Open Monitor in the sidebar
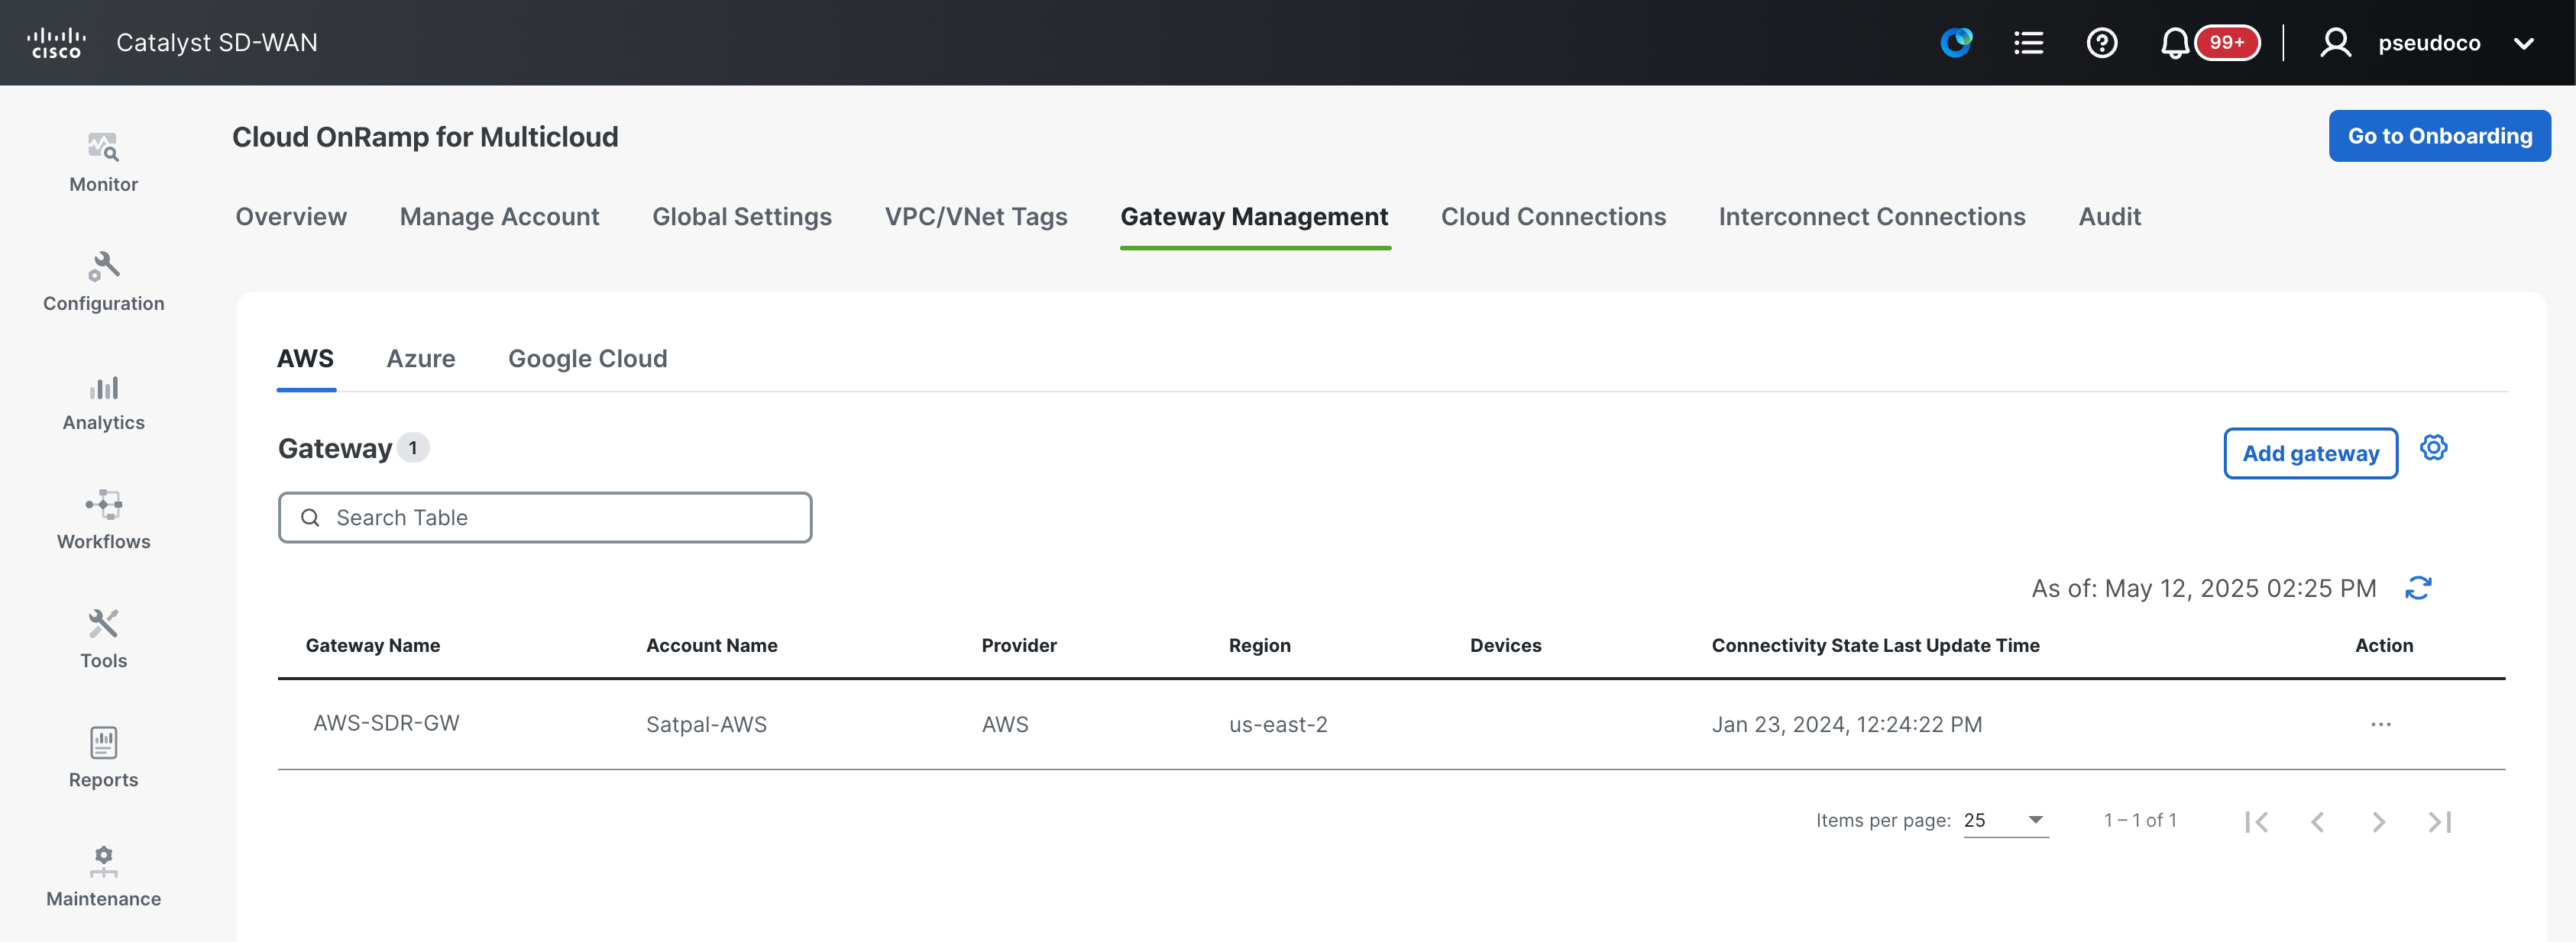This screenshot has height=942, width=2576. (103, 163)
